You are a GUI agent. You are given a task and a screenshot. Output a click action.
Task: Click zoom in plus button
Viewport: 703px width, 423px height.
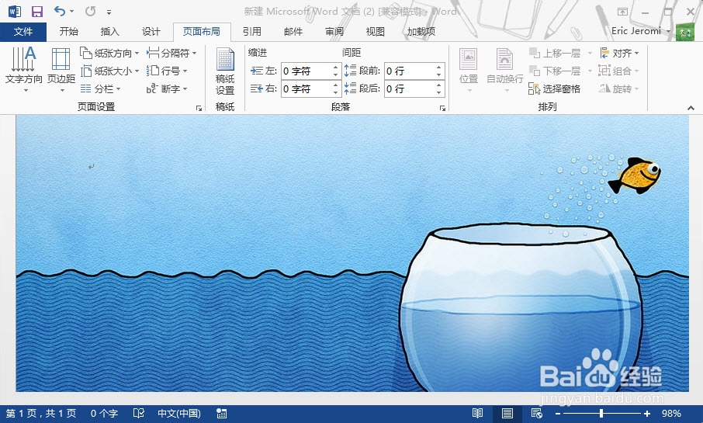tap(647, 414)
